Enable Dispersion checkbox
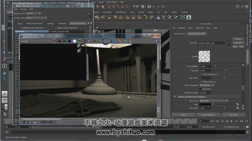Image resolution: width=252 pixels, height=141 pixels. pos(200,89)
